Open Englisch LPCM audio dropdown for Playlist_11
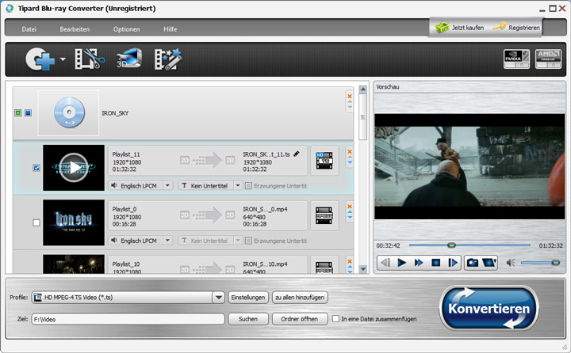The width and height of the screenshot is (571, 353). tap(167, 185)
